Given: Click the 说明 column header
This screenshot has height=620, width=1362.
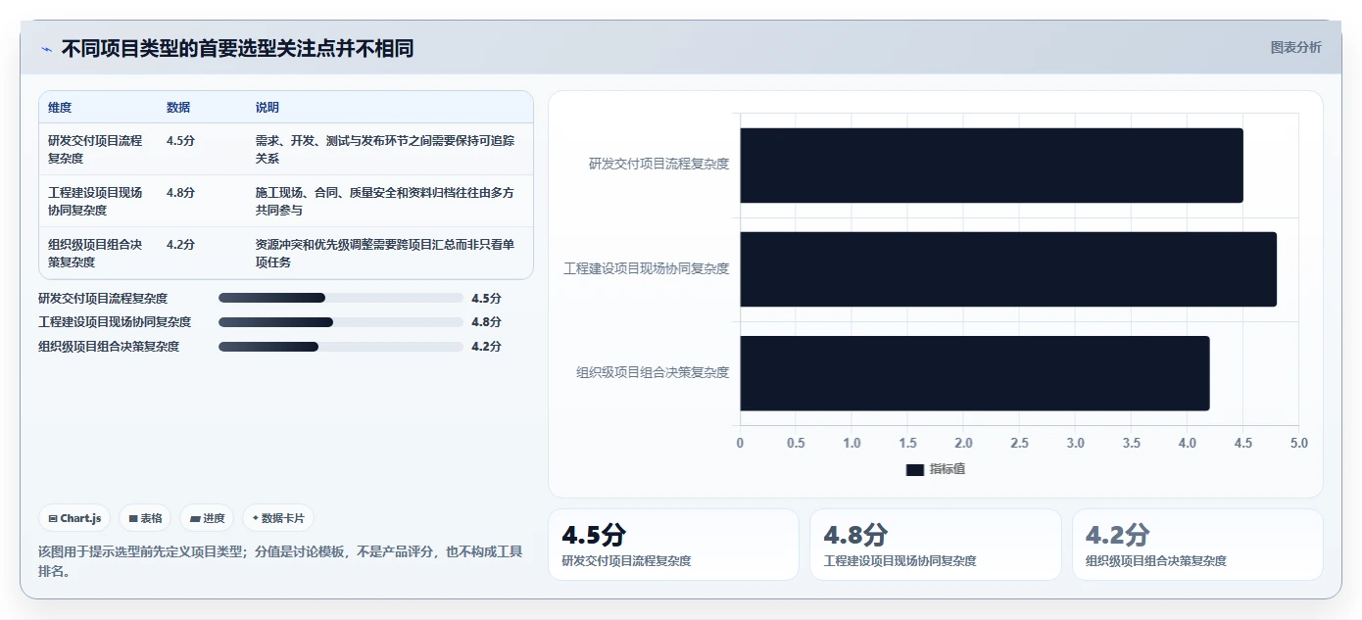Looking at the screenshot, I should (x=268, y=108).
